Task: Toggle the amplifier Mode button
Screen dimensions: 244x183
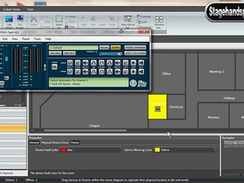Action: (54, 67)
